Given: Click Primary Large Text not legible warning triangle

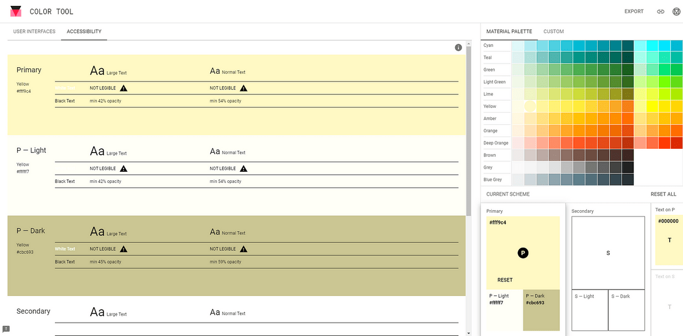Looking at the screenshot, I should coord(123,88).
